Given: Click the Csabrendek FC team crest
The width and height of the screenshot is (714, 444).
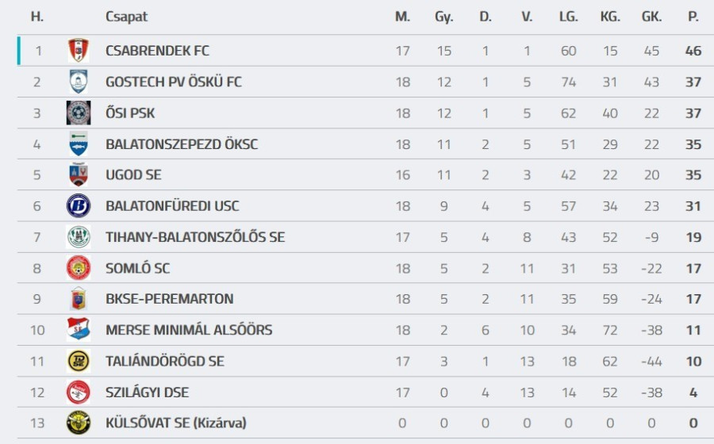Looking at the screenshot, I should 78,51.
